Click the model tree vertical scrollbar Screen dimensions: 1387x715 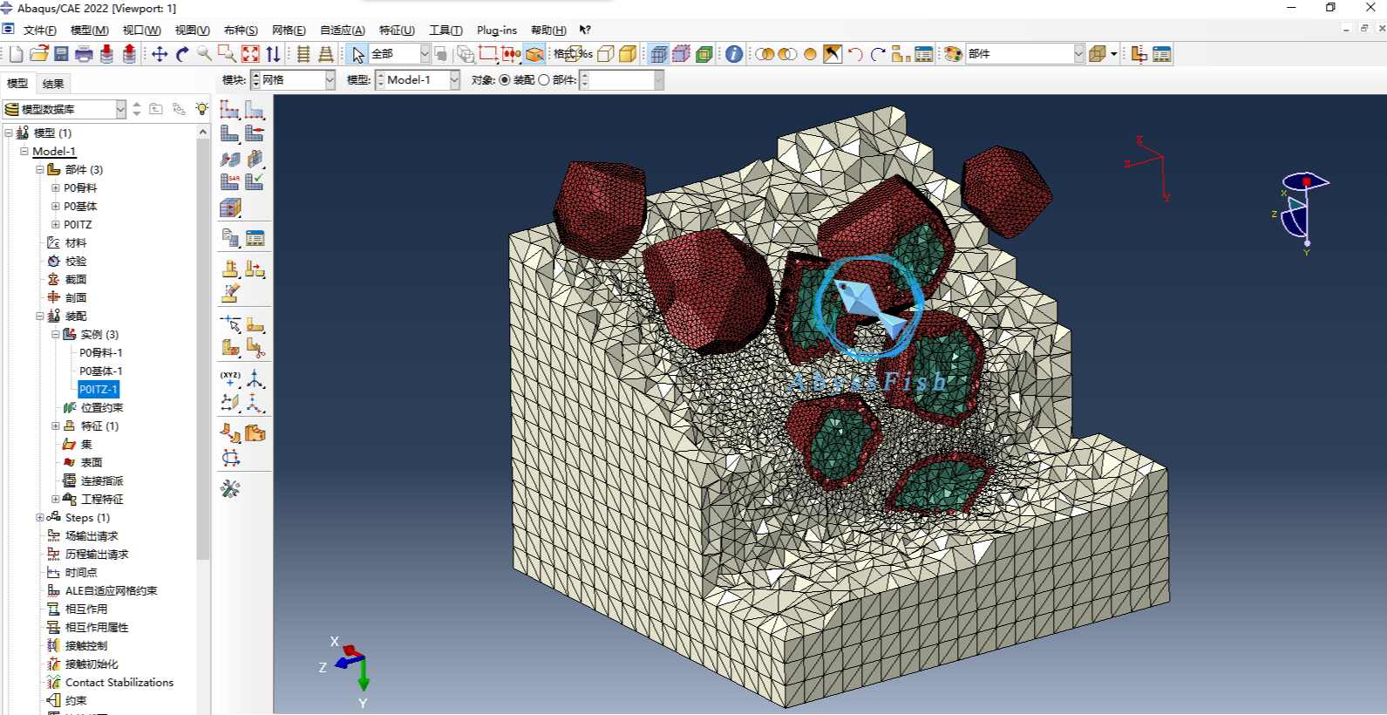point(203,349)
